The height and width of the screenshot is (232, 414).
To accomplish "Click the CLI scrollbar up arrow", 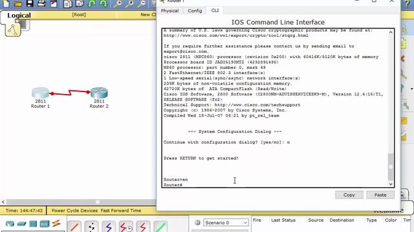I will click(391, 32).
